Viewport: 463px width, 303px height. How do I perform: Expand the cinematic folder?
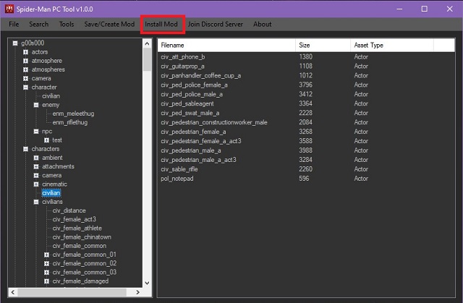36,184
